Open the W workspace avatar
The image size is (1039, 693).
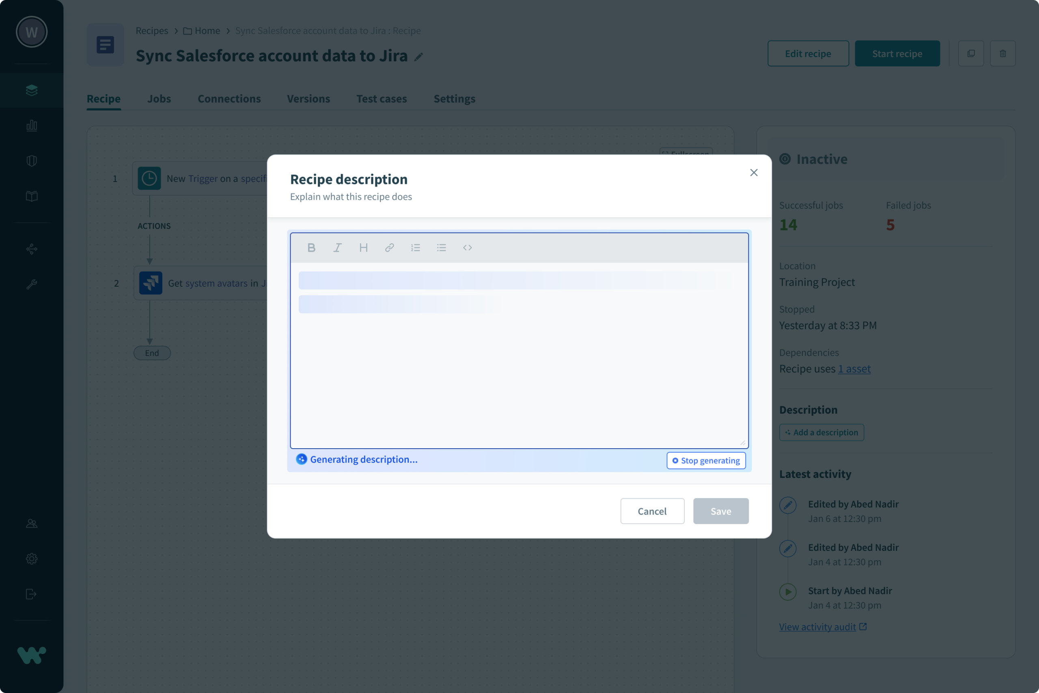[31, 32]
